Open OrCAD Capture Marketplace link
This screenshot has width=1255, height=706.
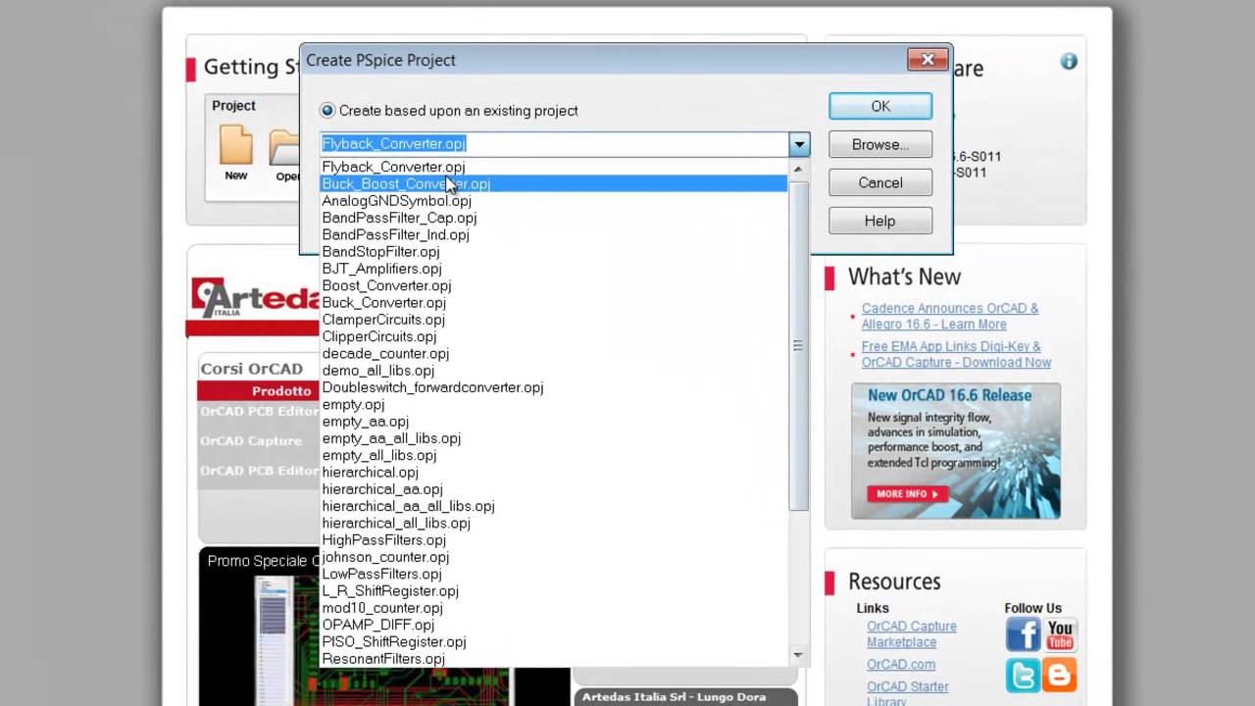coord(911,634)
